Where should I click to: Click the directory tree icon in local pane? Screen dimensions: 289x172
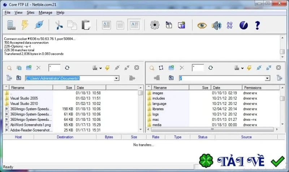coord(9,78)
